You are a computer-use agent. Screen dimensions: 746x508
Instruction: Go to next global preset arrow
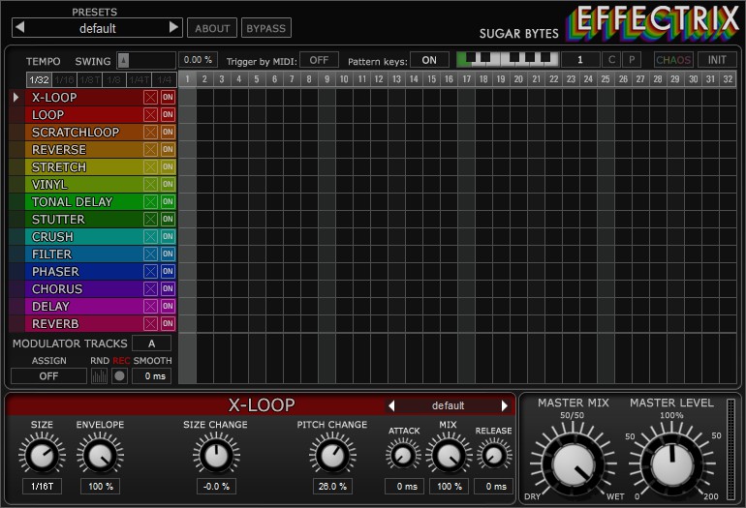click(x=174, y=27)
